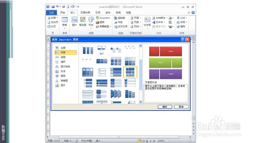Screen dimensions: 255x143
Task: Switch to the 开始 Home tab
Action: click(x=62, y=13)
